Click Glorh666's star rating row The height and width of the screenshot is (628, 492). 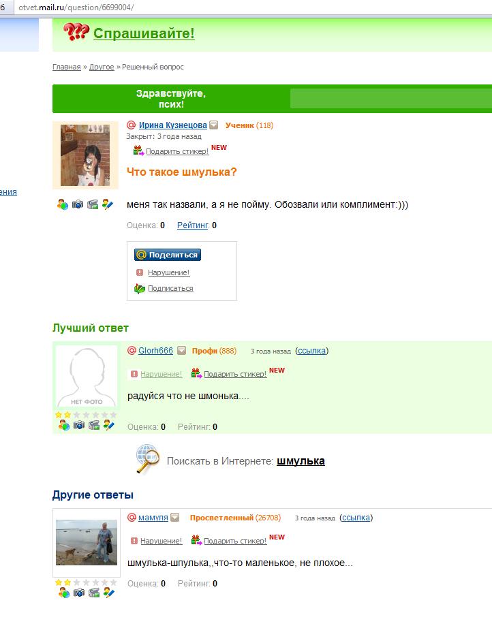86,415
